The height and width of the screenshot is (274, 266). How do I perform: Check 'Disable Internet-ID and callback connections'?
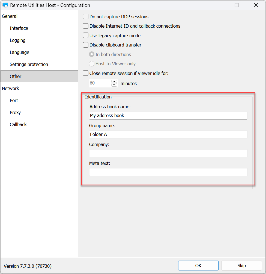click(85, 26)
